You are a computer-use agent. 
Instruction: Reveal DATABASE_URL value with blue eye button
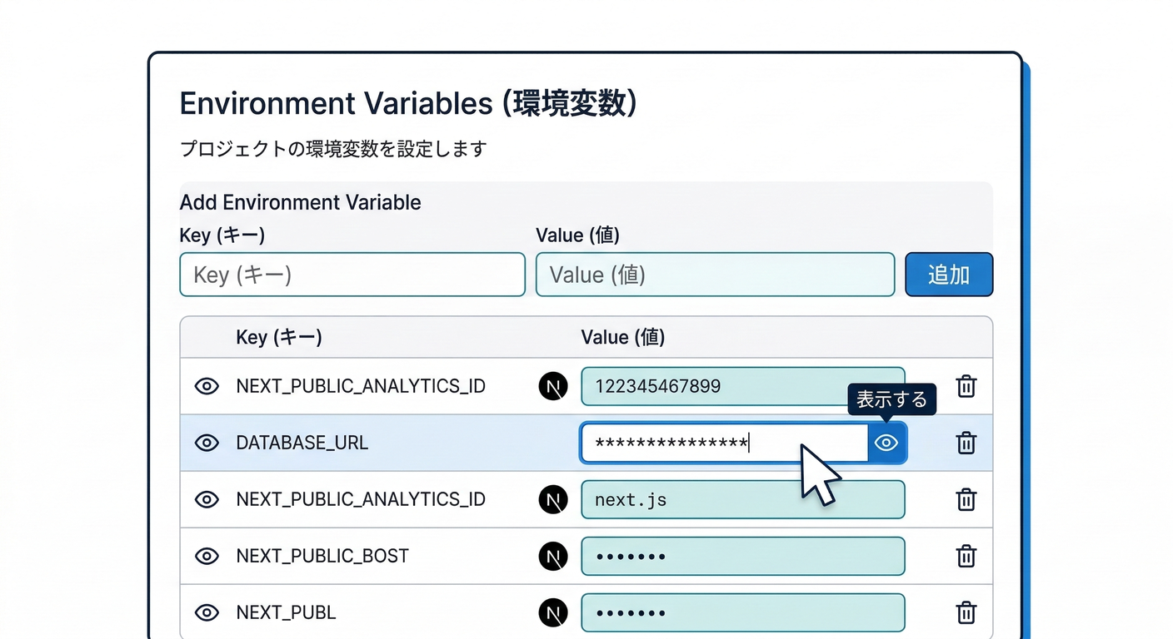click(x=887, y=443)
